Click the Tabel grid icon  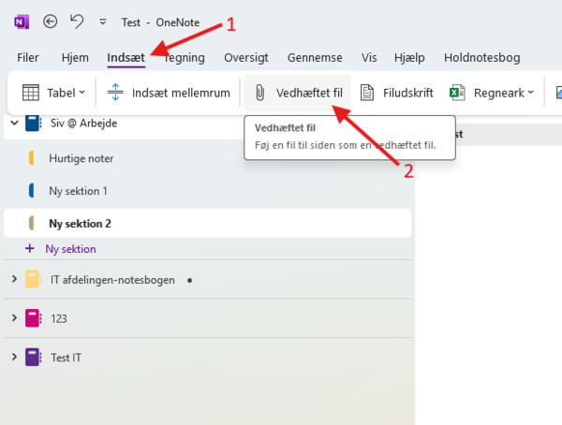tap(31, 93)
